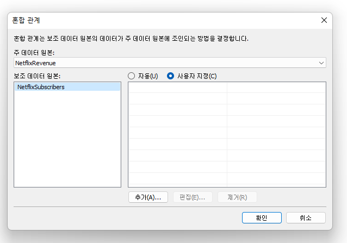347x243 pixels.
Task: Cancel with the 취소 button
Action: coord(306,218)
